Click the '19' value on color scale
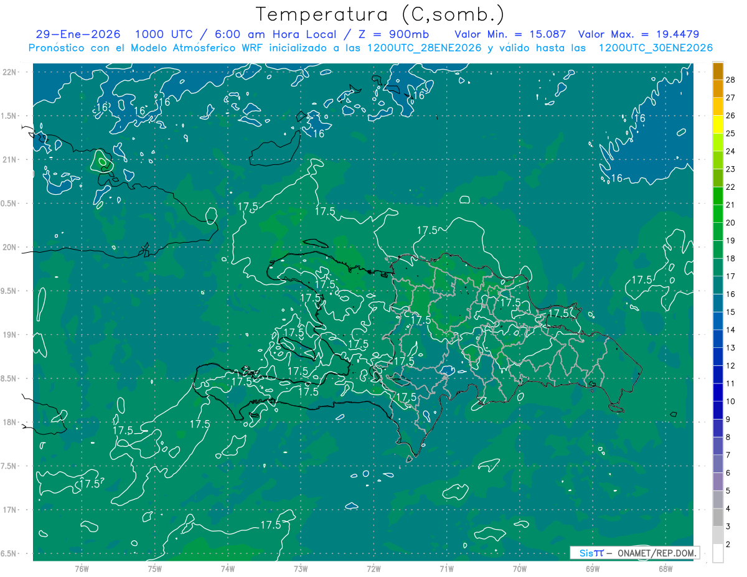747x577 pixels. pos(731,240)
